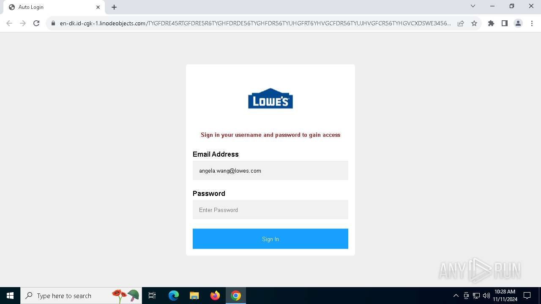Open Chrome profile avatar menu

[518, 23]
